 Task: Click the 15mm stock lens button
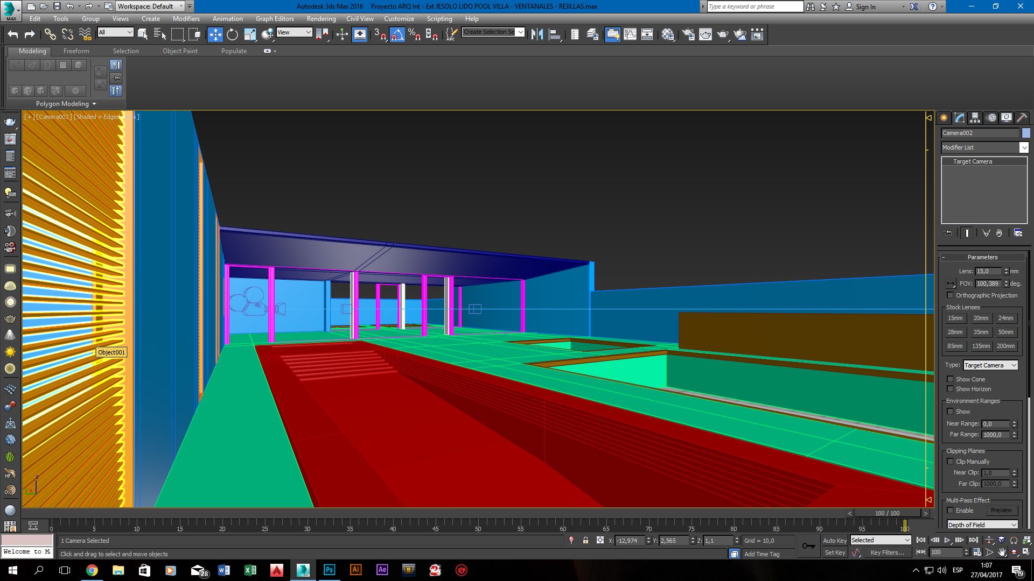coord(956,318)
